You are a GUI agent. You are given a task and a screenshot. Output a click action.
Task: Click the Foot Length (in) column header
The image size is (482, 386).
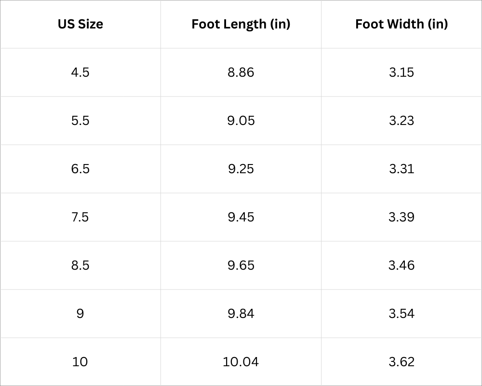(x=241, y=24)
